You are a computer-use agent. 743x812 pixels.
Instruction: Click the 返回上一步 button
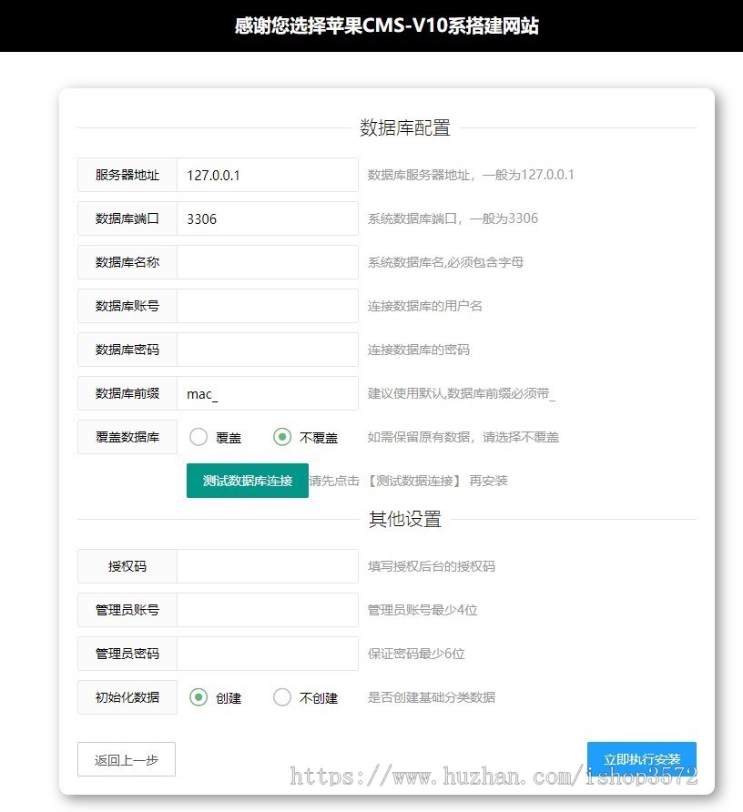(127, 760)
